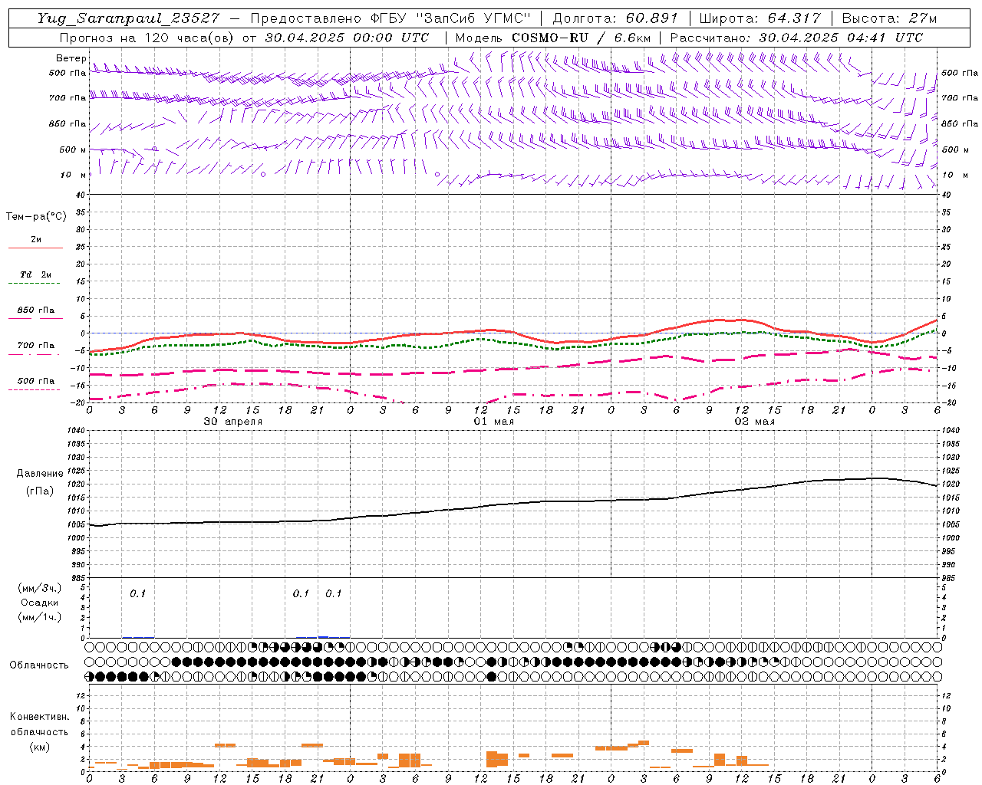Click the (мм/1ч.) precipitation unit label
The width and height of the screenshot is (982, 785).
click(39, 617)
